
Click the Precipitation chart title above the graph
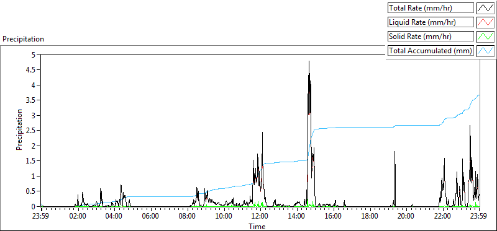coord(23,39)
